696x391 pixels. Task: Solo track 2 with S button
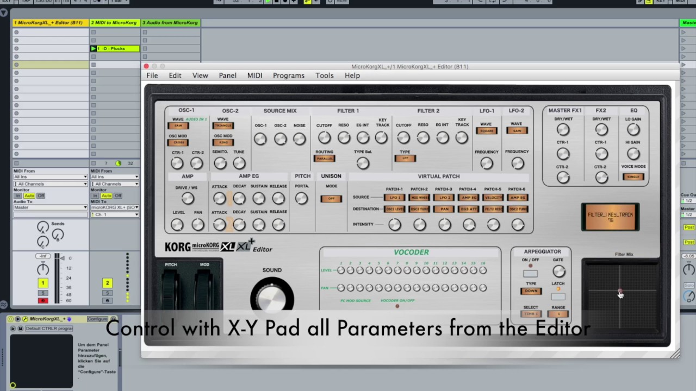107,293
